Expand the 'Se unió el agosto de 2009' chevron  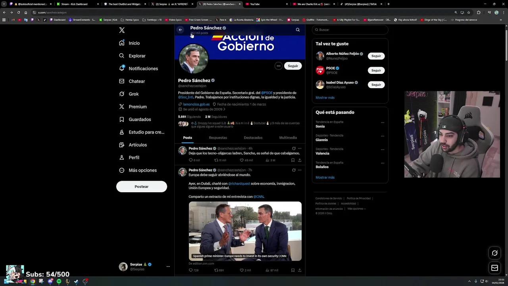(224, 109)
